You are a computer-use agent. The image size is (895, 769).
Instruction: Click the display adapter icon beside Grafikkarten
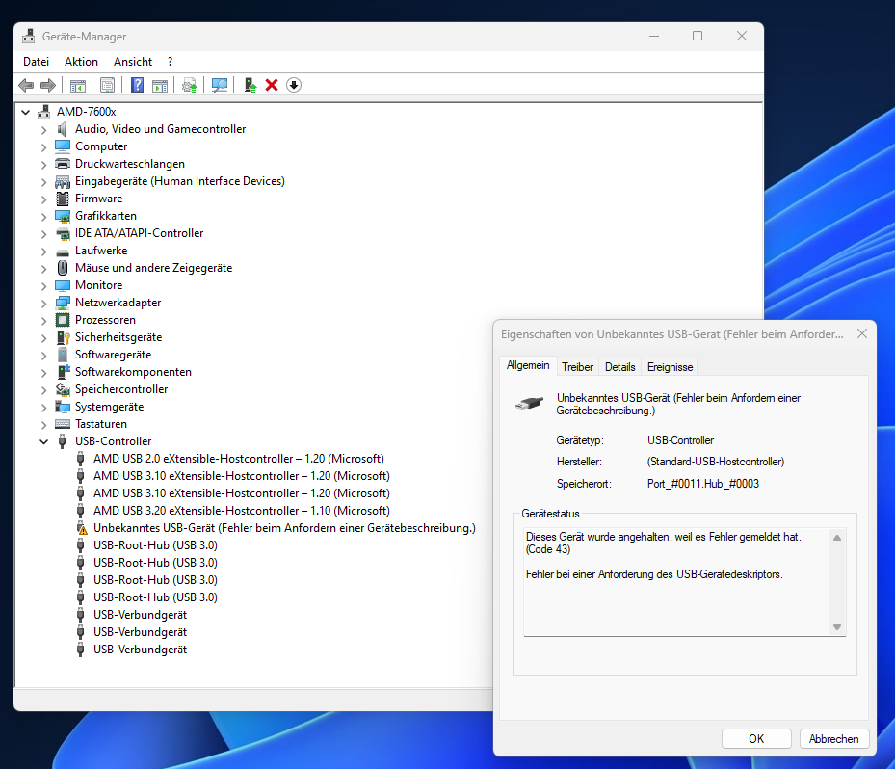point(63,216)
